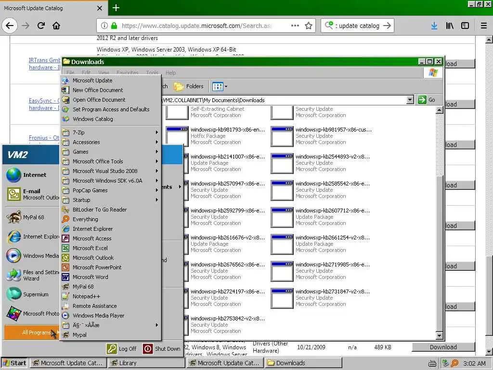Click the Downloads window vertical scrollbar down arrow
This screenshot has height=370, width=493.
(x=440, y=336)
